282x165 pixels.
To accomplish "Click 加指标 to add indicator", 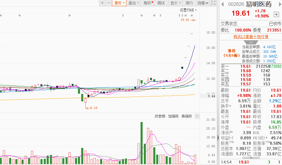I will pyautogui.click(x=173, y=116).
